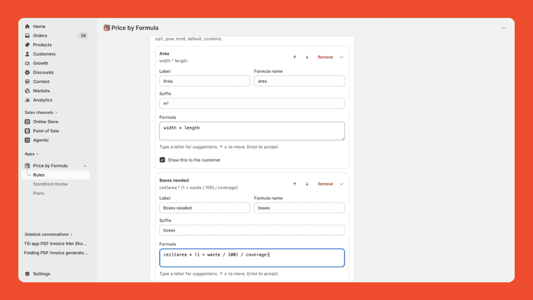Screen dimensions: 533x300
Task: Expand the Apps section
Action: tap(32, 154)
